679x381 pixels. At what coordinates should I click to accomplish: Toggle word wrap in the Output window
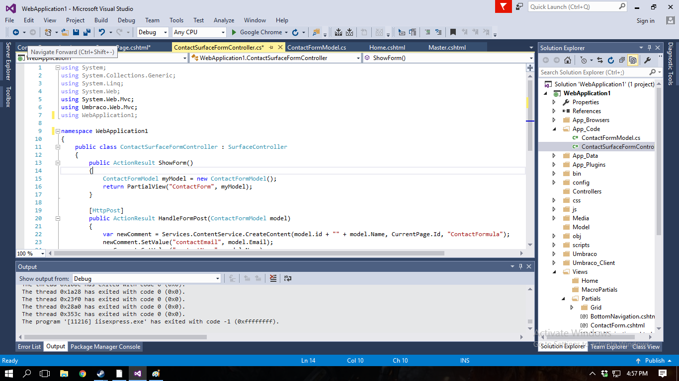288,278
